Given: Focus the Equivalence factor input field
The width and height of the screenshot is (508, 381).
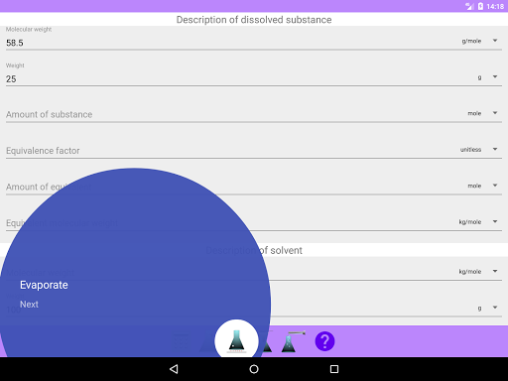Looking at the screenshot, I should tap(228, 151).
